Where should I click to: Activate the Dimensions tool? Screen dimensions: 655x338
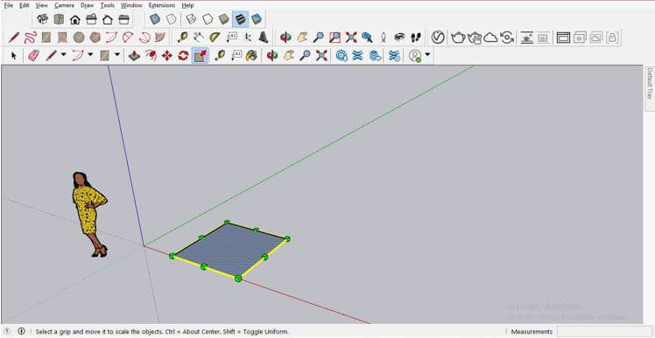coord(199,38)
